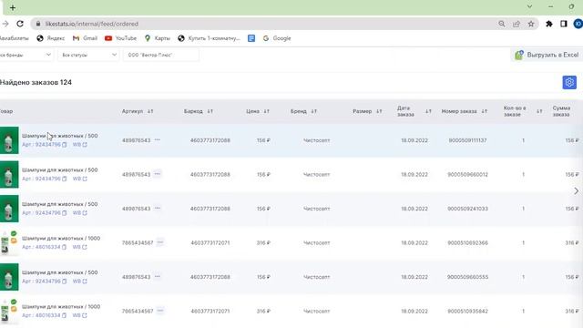Open the YouTube bookmark
Screen dimensions: 583x328
click(121, 38)
